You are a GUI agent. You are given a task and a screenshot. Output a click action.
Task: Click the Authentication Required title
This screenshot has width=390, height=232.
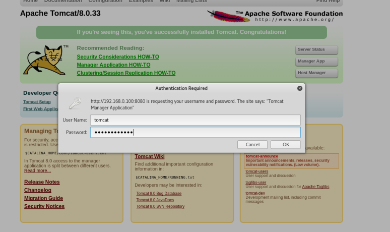(181, 88)
